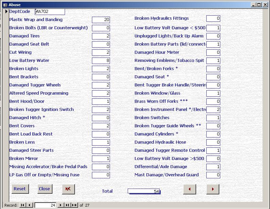
Task: Go to next department with red right arrow
Action: pyautogui.click(x=213, y=189)
